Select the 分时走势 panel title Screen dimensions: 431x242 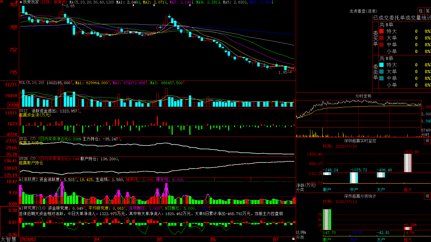(x=363, y=96)
